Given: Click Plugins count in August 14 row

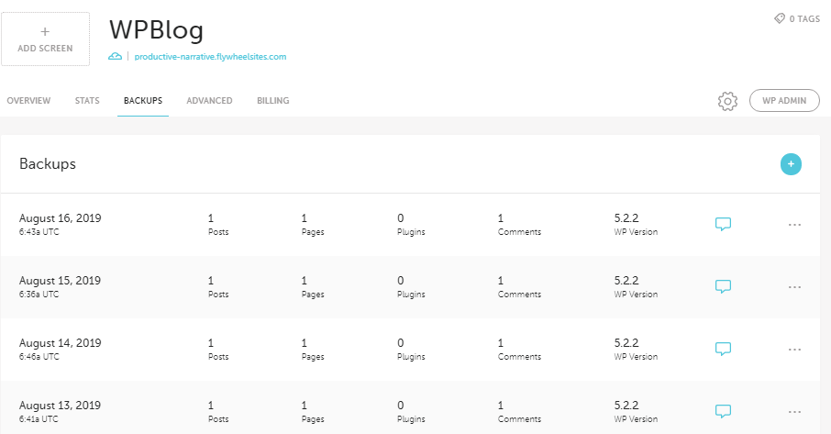Looking at the screenshot, I should (x=411, y=350).
